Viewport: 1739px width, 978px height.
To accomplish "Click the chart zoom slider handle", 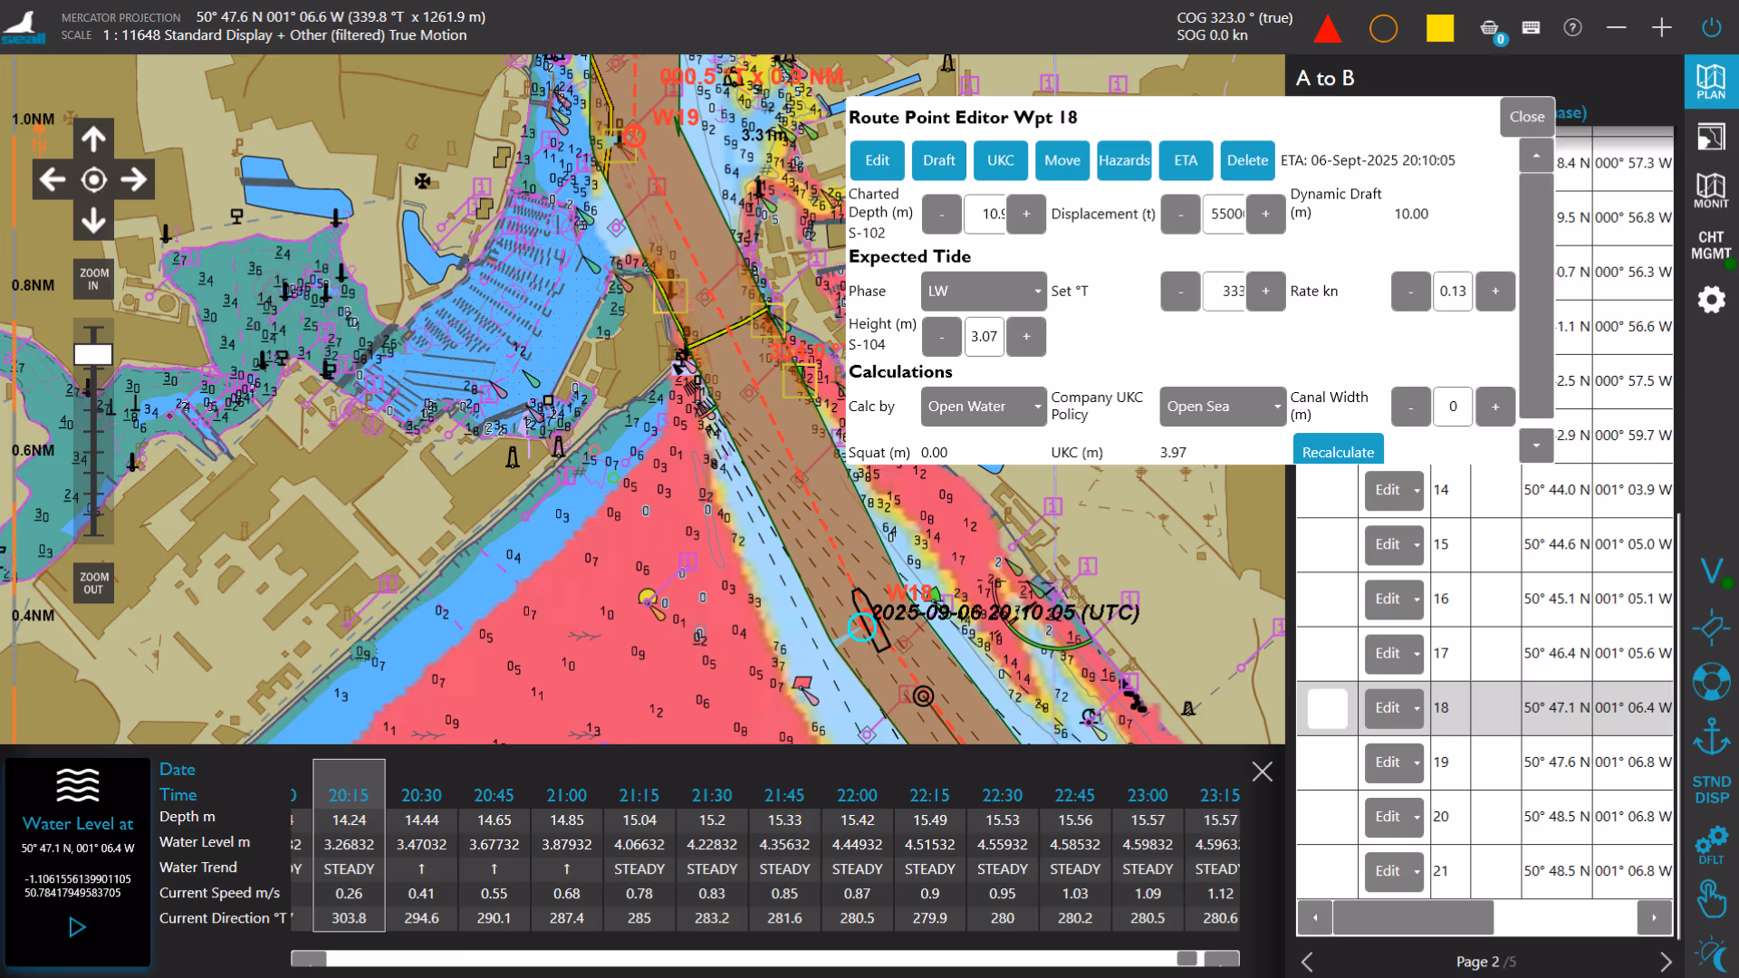I will (x=93, y=355).
